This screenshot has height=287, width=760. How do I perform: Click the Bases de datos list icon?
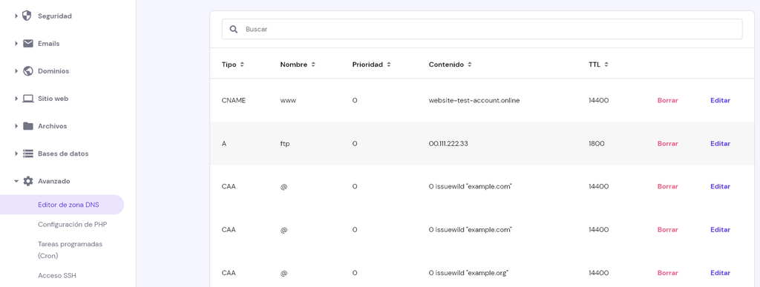coord(27,154)
